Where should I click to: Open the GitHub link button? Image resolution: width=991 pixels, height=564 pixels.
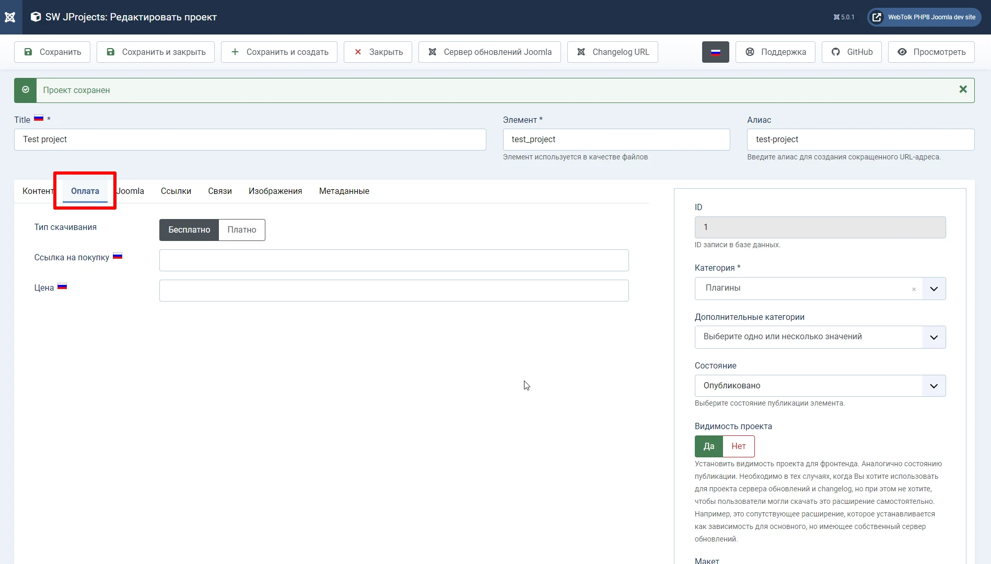852,52
